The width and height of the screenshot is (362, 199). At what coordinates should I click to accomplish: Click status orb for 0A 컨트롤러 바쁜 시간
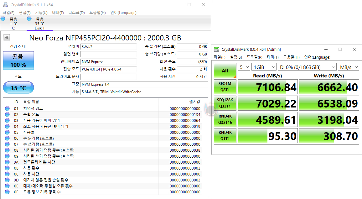click(x=7, y=162)
